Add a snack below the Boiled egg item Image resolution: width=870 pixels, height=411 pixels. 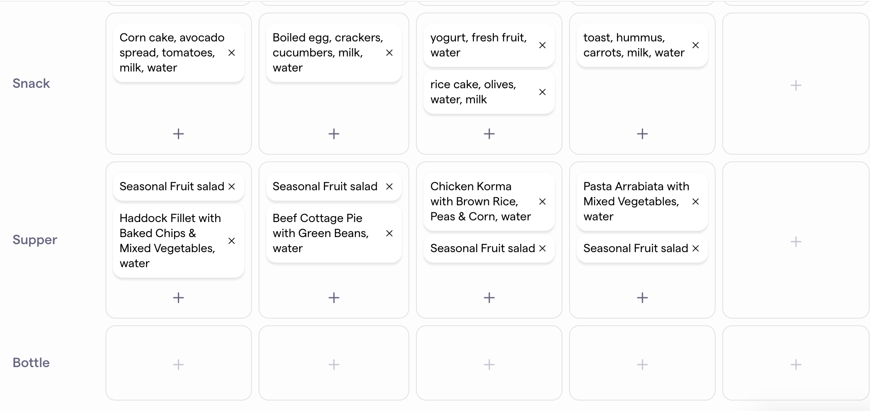tap(334, 134)
